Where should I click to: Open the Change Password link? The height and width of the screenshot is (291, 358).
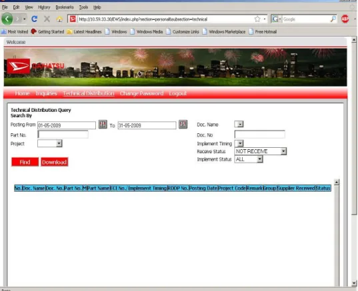(141, 93)
